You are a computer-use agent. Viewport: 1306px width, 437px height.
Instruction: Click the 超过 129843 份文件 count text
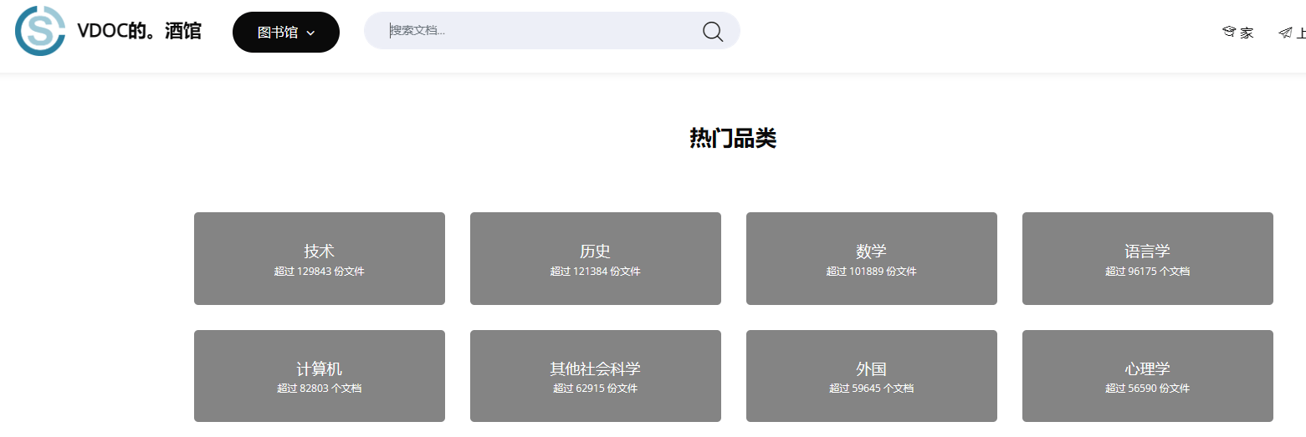click(319, 272)
